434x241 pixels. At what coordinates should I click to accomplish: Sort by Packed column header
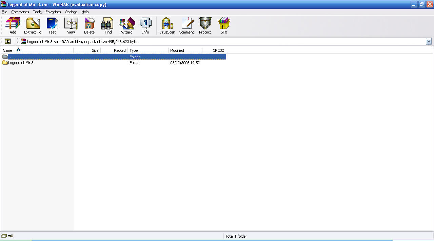click(114, 50)
